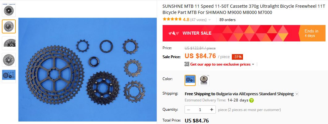The width and height of the screenshot is (328, 124).
Task: Click the five-star rating icons
Action: (172, 19)
